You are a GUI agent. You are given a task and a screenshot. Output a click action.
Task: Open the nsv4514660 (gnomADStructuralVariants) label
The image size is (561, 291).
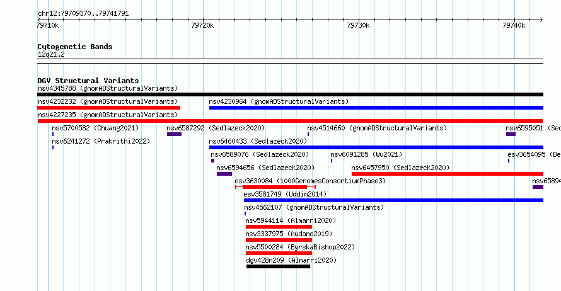click(377, 128)
